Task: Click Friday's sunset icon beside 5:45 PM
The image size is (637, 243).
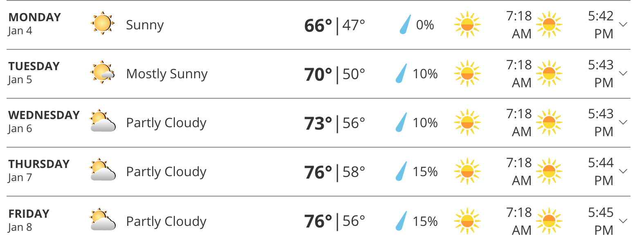Action: tap(549, 221)
